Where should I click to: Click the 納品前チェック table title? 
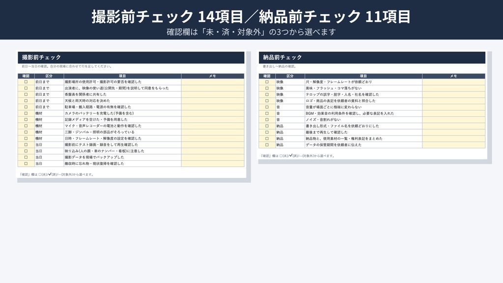pos(282,57)
